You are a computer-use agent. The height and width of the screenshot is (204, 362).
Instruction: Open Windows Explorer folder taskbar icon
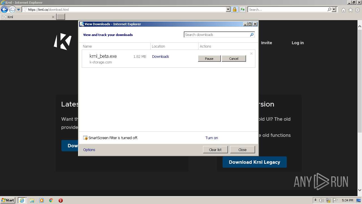(32, 200)
